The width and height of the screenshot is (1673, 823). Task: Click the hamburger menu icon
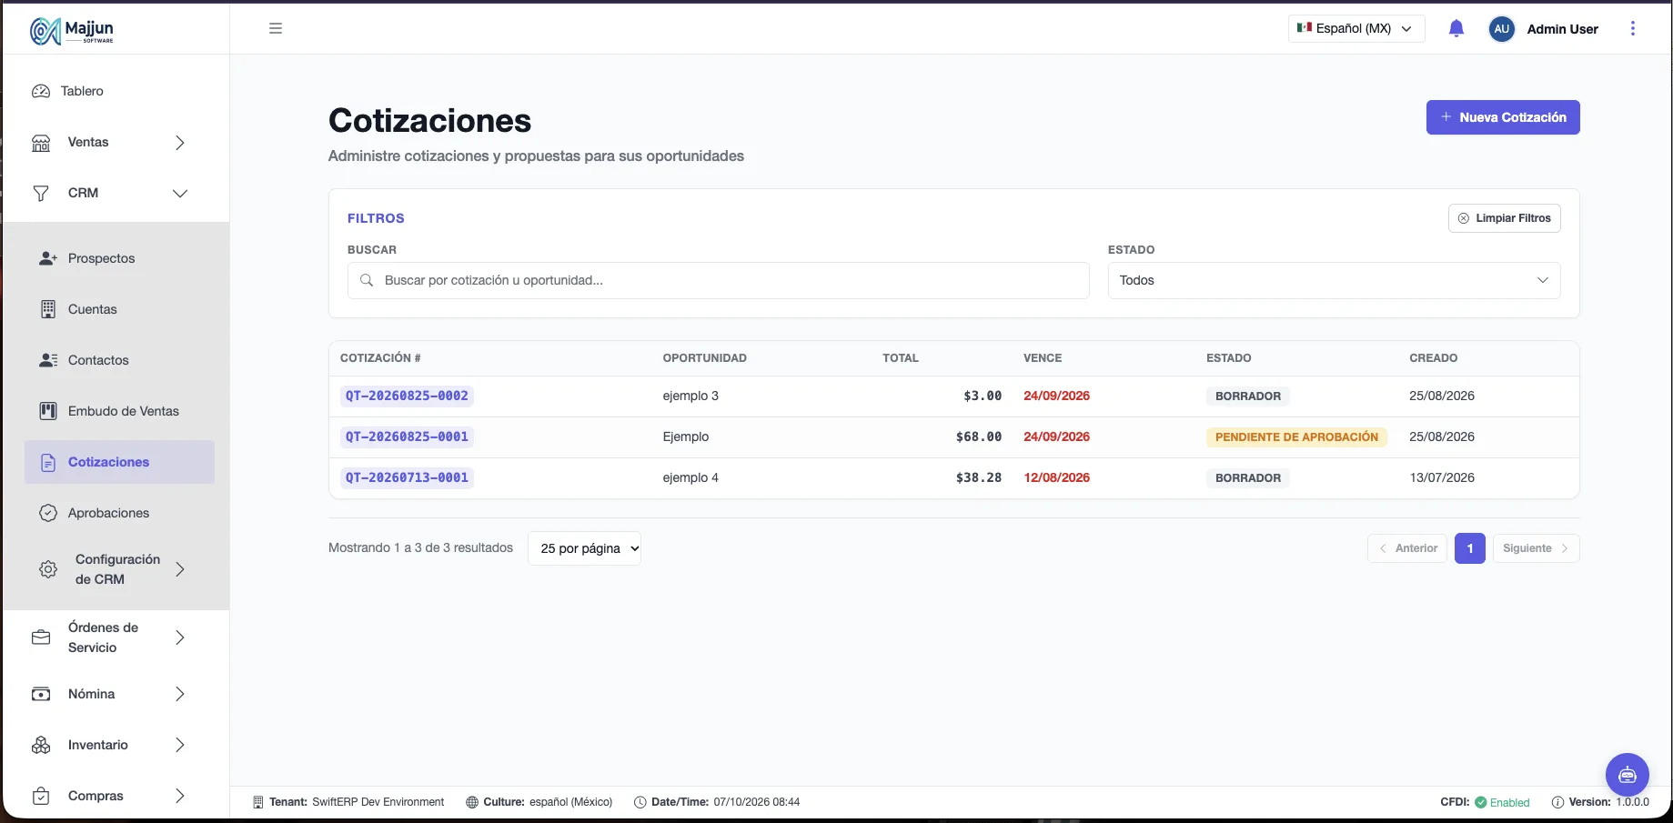pos(276,28)
